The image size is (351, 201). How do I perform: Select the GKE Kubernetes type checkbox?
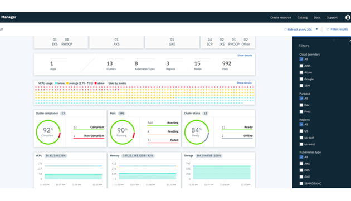pos(301,177)
